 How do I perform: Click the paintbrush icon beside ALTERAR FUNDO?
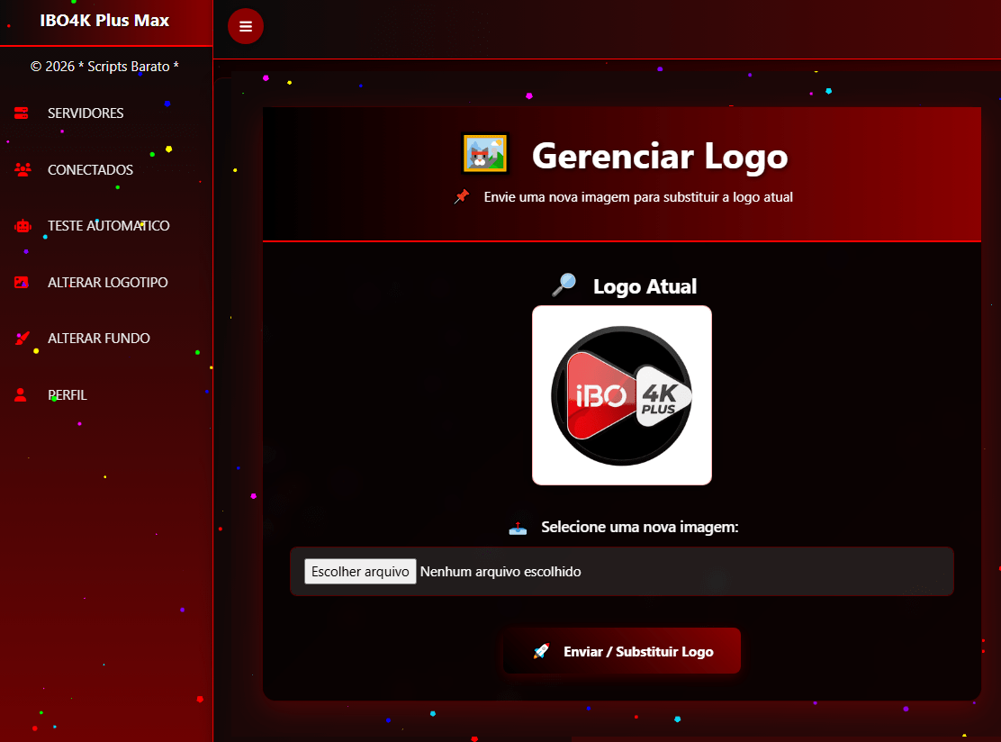point(23,339)
